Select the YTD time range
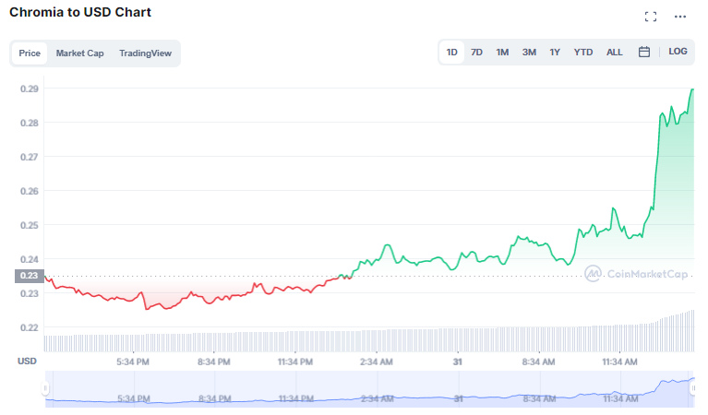 pos(583,53)
